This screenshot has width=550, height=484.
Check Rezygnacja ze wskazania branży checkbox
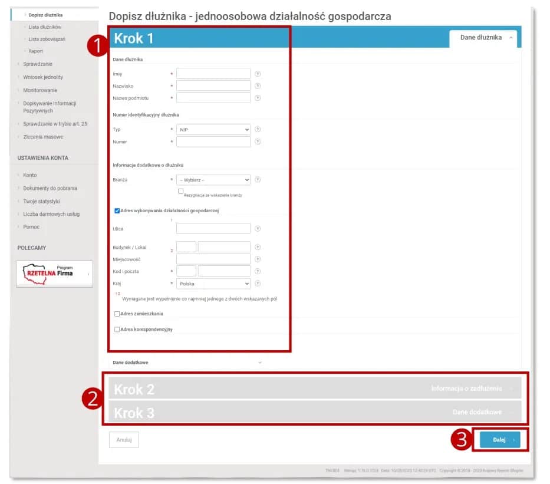(x=181, y=192)
